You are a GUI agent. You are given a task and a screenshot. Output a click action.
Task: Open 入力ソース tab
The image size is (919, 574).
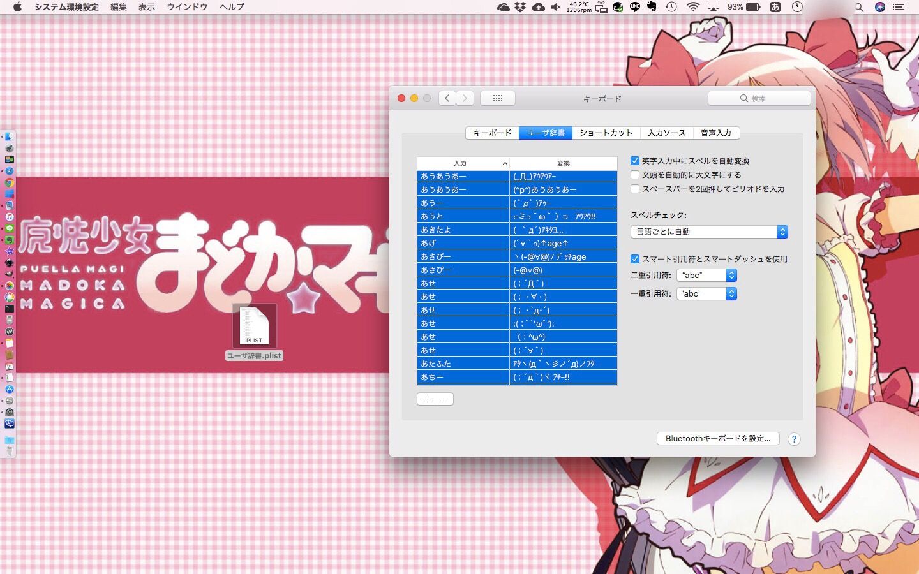666,133
